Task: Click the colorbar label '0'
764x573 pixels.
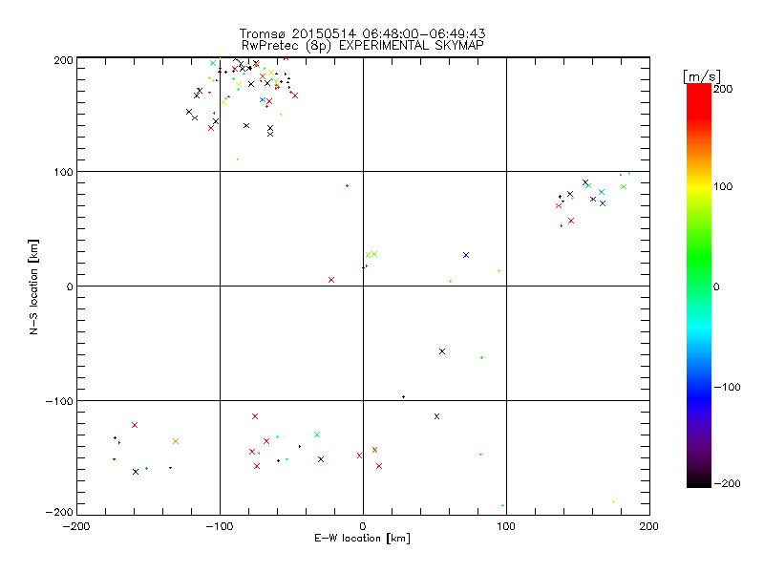Action: click(716, 286)
